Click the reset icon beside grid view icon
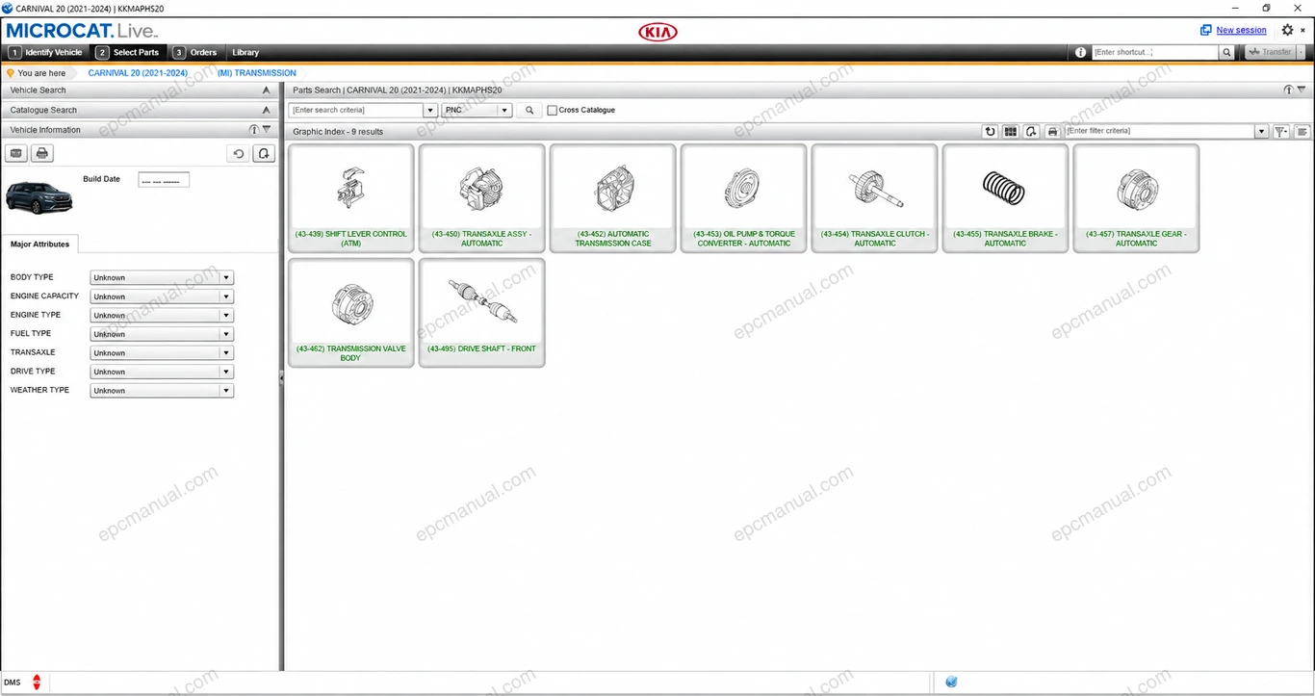 pos(1031,131)
